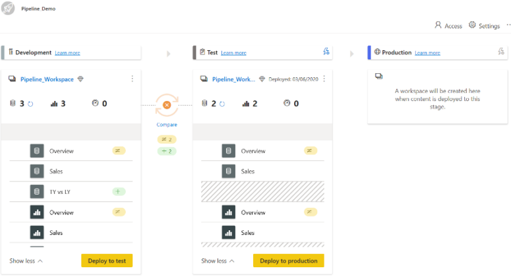
Task: Open deployment rules icon in Production stage header
Action: 501,52
